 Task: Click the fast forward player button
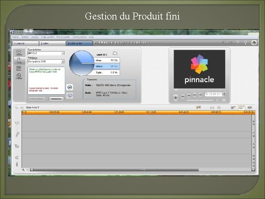click(x=195, y=95)
